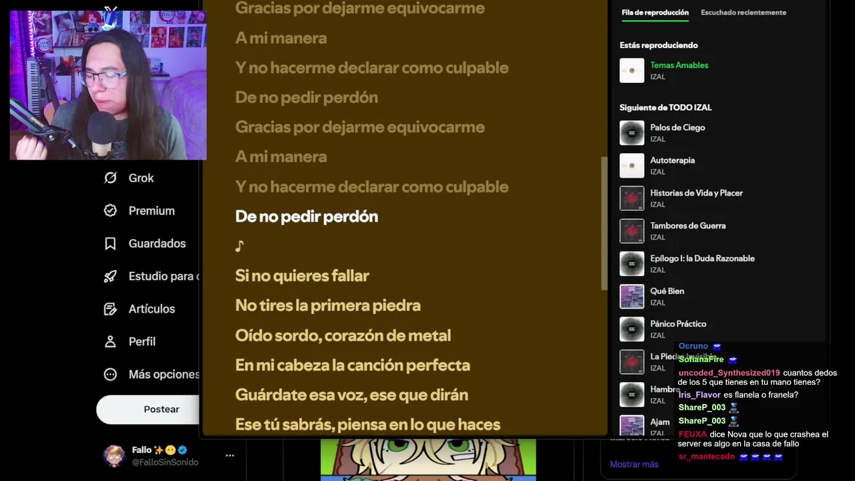This screenshot has width=855, height=481.
Task: Select Pánico Práctico track title
Action: pos(678,323)
